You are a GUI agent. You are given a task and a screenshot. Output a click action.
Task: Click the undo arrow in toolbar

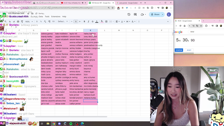pyautogui.click(x=10, y=22)
